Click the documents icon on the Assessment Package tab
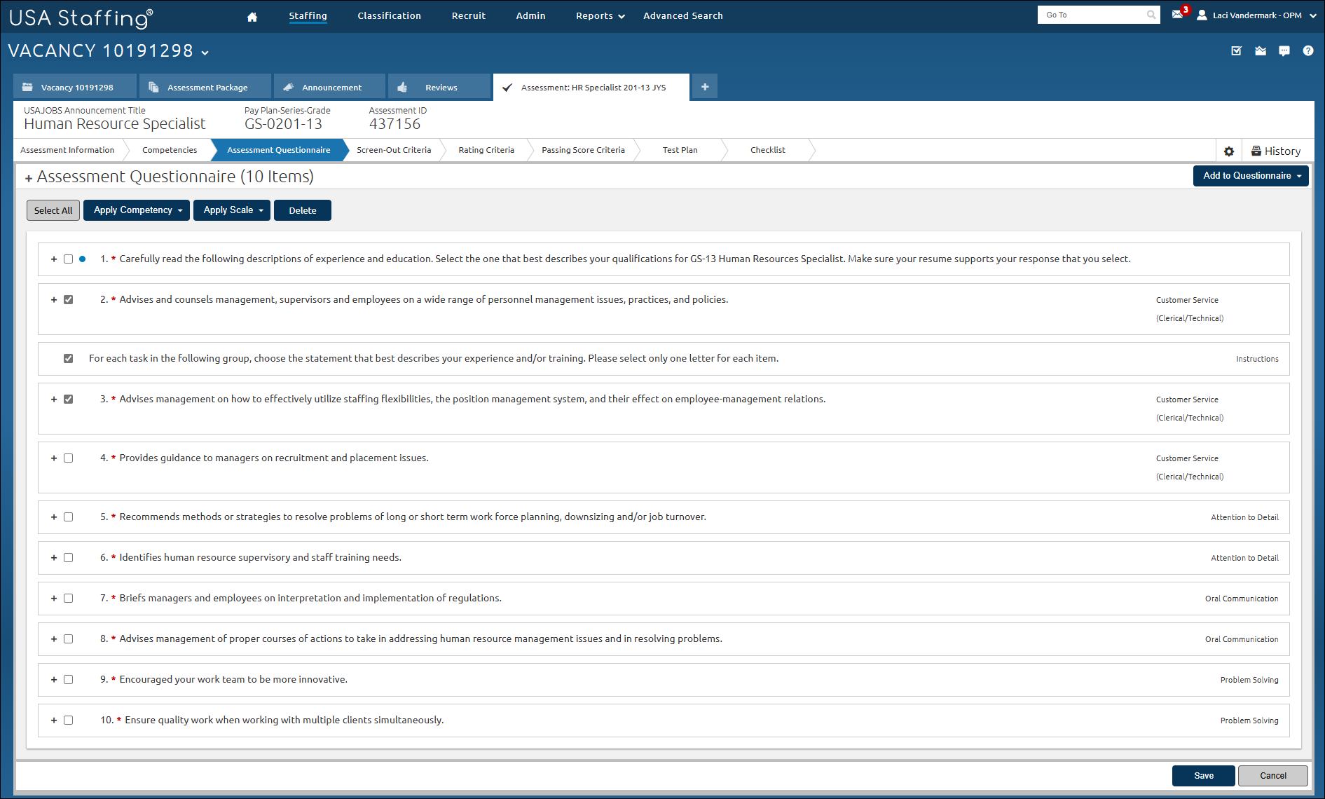The image size is (1325, 799). click(153, 88)
